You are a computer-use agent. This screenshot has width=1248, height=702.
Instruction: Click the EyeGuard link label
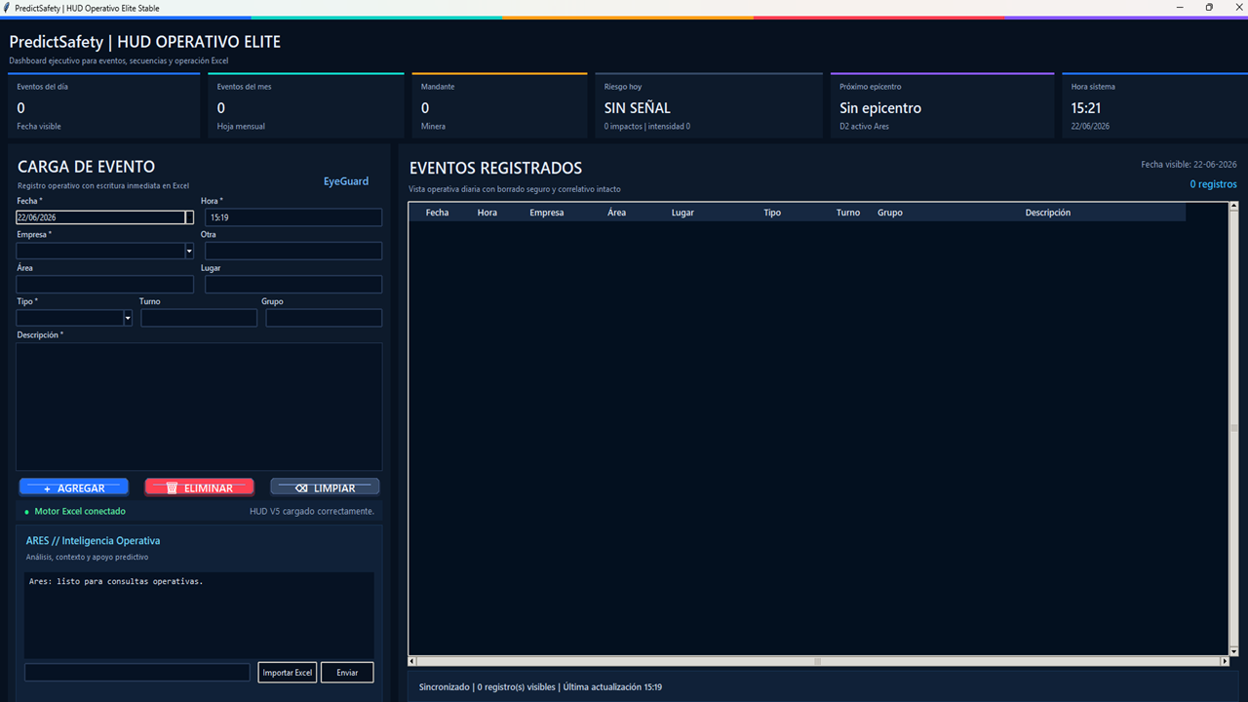(346, 181)
